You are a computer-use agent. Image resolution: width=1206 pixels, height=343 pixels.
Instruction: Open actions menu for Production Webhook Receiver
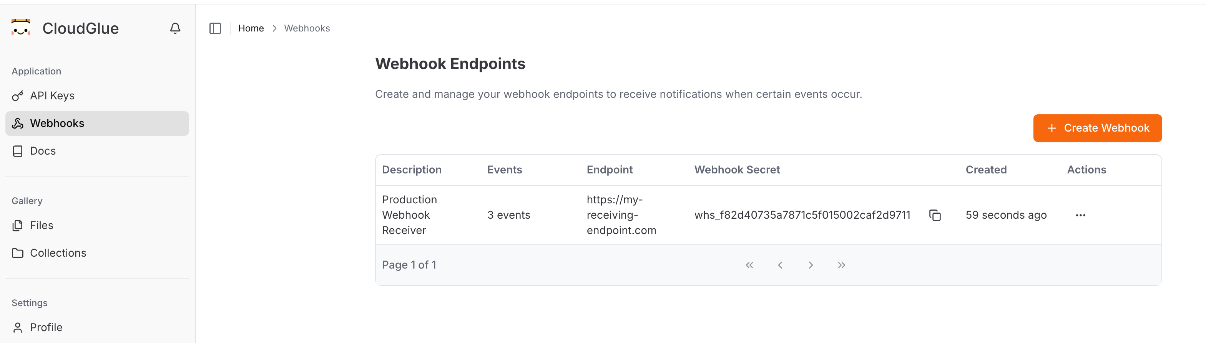click(1081, 215)
